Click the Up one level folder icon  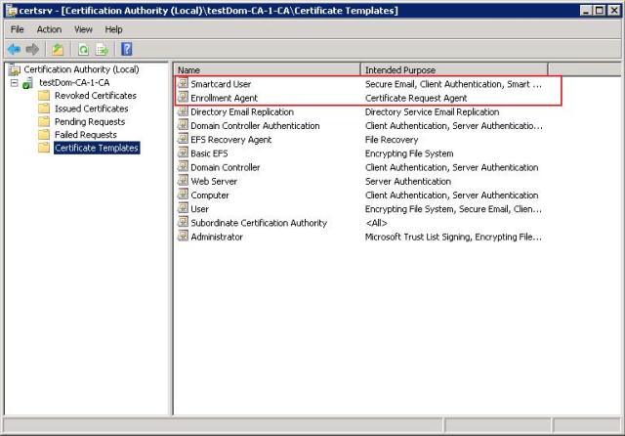pyautogui.click(x=58, y=49)
